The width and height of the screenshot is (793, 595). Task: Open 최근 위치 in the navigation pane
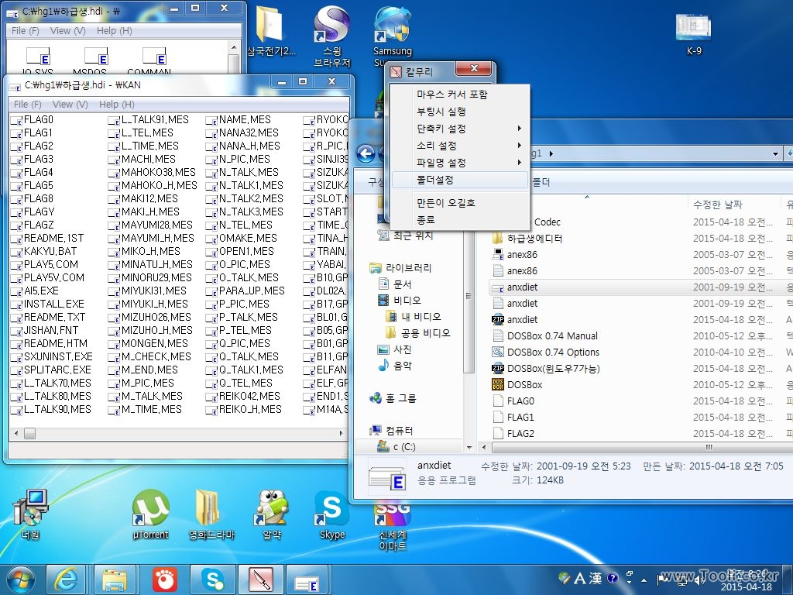coord(406,236)
